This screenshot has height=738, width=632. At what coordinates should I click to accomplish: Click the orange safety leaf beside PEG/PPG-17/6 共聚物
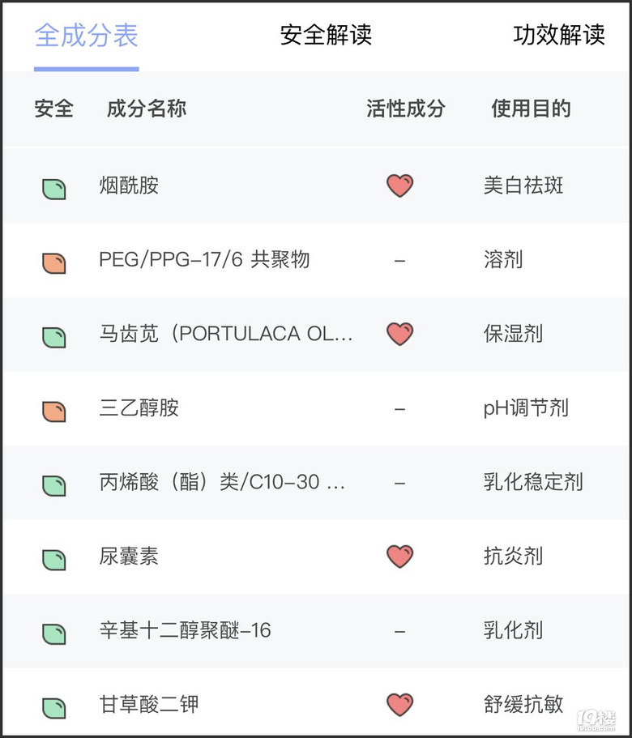pos(54,263)
